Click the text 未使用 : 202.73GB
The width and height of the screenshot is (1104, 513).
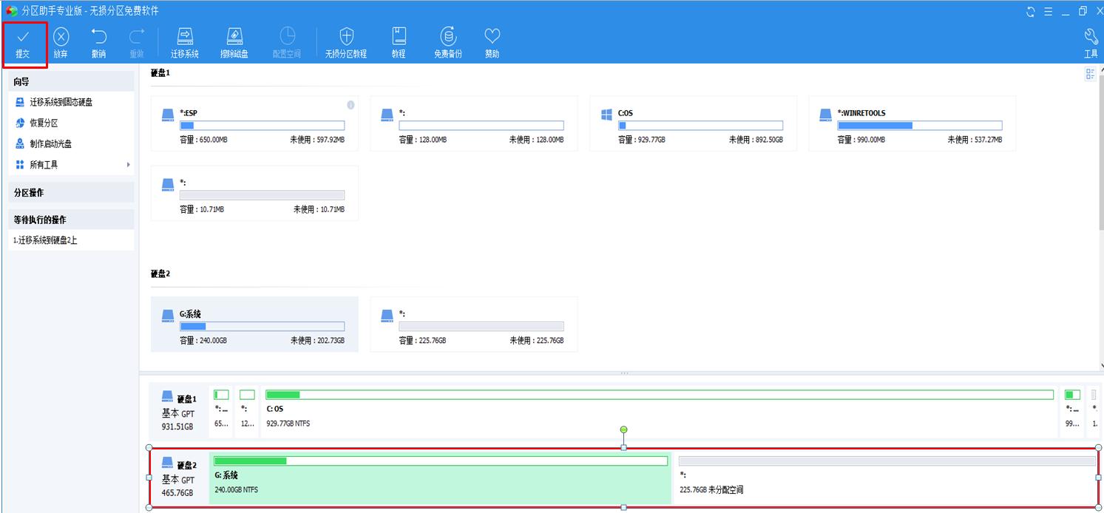click(x=317, y=341)
